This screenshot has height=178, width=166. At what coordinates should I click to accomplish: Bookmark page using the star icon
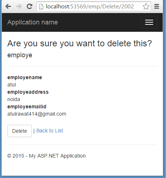[x=146, y=6]
